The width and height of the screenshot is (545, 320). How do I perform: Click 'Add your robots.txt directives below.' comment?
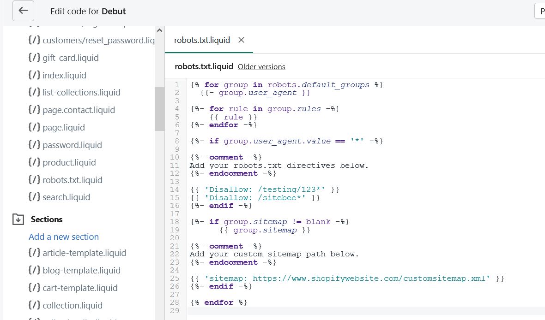pos(279,166)
